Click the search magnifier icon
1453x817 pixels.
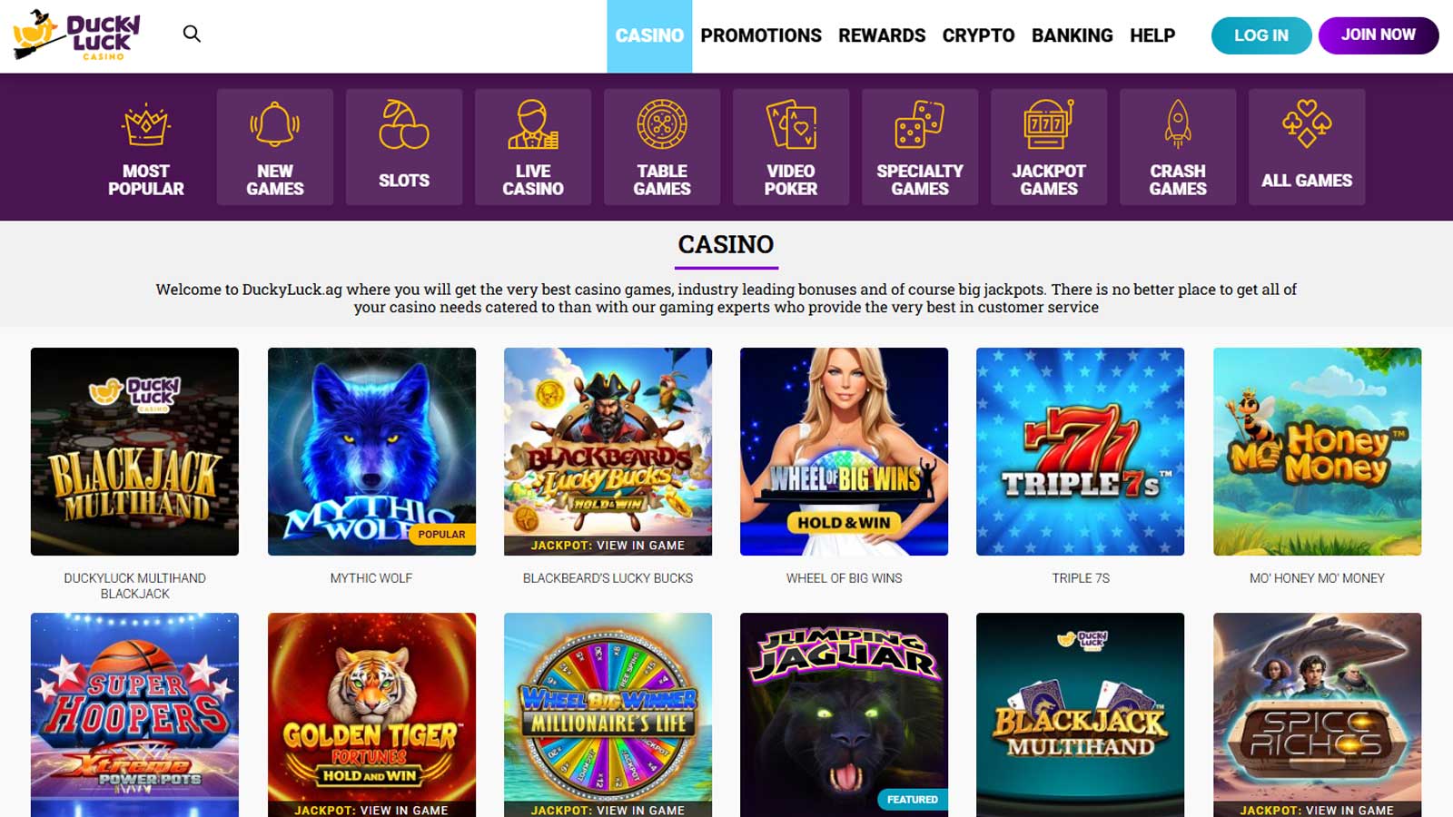(x=192, y=34)
